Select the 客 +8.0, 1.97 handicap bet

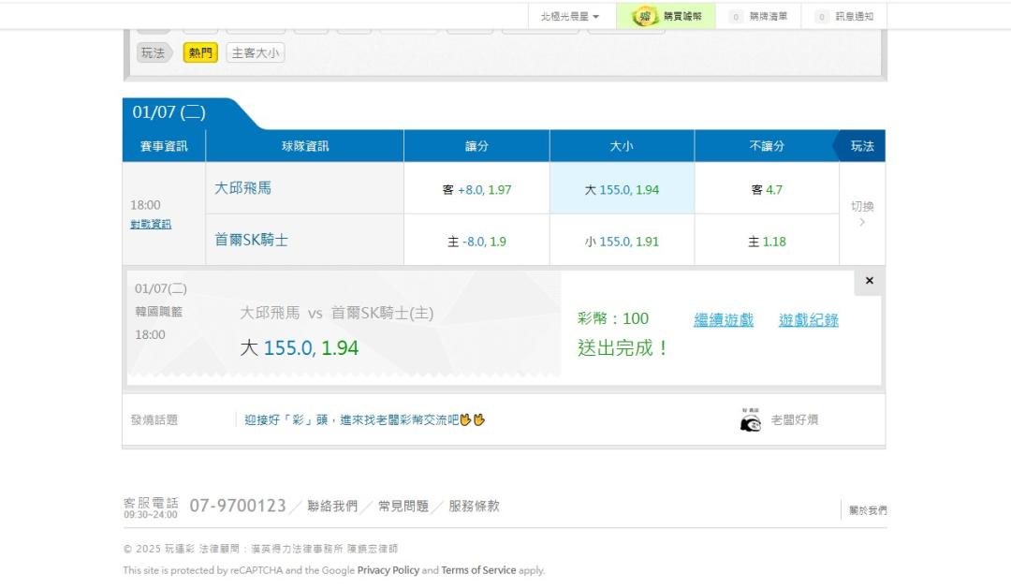(x=477, y=189)
